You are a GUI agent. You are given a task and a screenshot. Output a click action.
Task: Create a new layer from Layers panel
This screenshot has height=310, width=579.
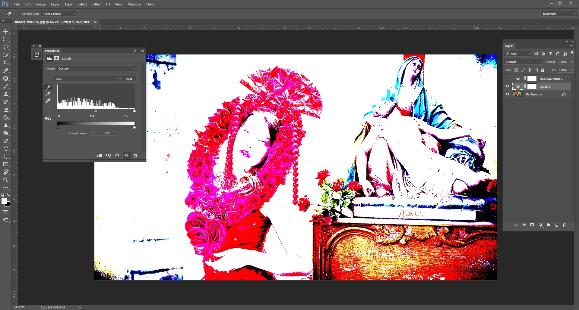click(x=557, y=225)
